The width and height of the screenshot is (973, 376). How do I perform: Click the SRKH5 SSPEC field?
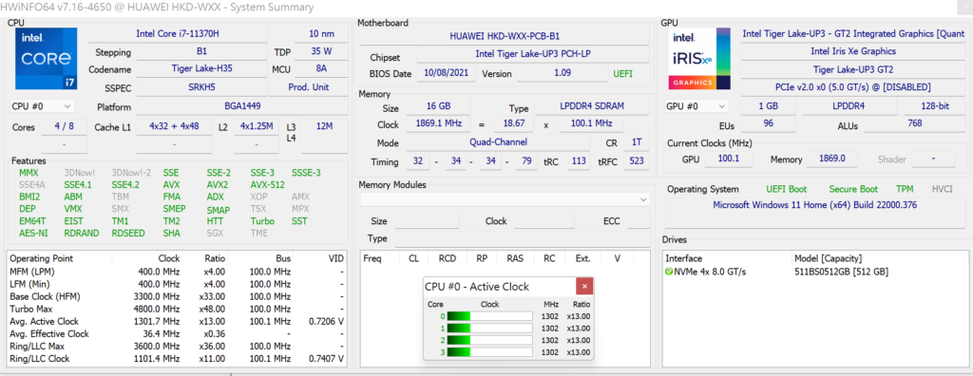[201, 87]
